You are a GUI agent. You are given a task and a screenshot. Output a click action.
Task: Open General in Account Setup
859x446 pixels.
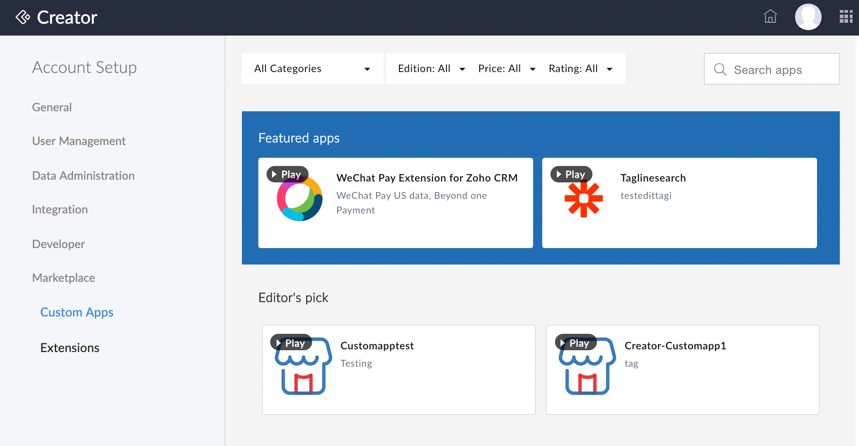[52, 107]
